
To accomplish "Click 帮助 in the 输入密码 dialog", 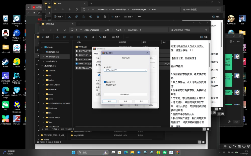I will [x=142, y=101].
